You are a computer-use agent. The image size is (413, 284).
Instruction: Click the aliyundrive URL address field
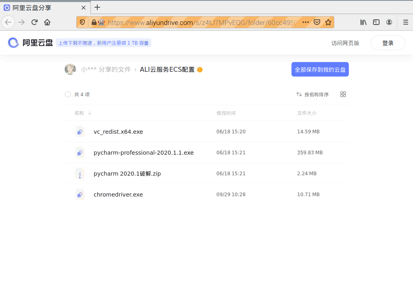tap(202, 23)
